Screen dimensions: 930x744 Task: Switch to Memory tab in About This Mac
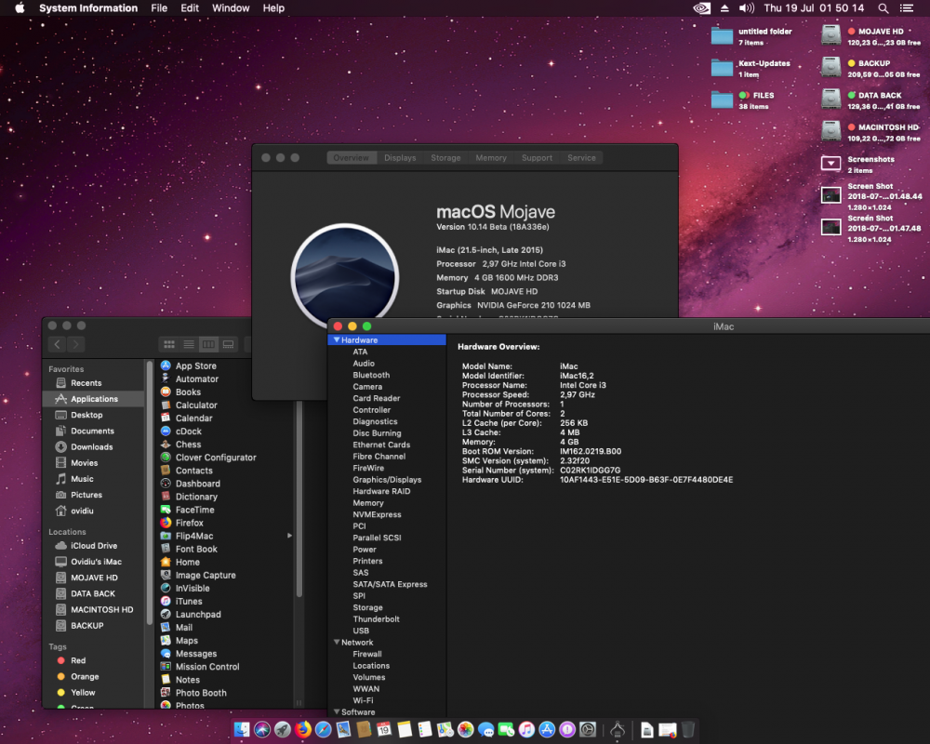(491, 158)
